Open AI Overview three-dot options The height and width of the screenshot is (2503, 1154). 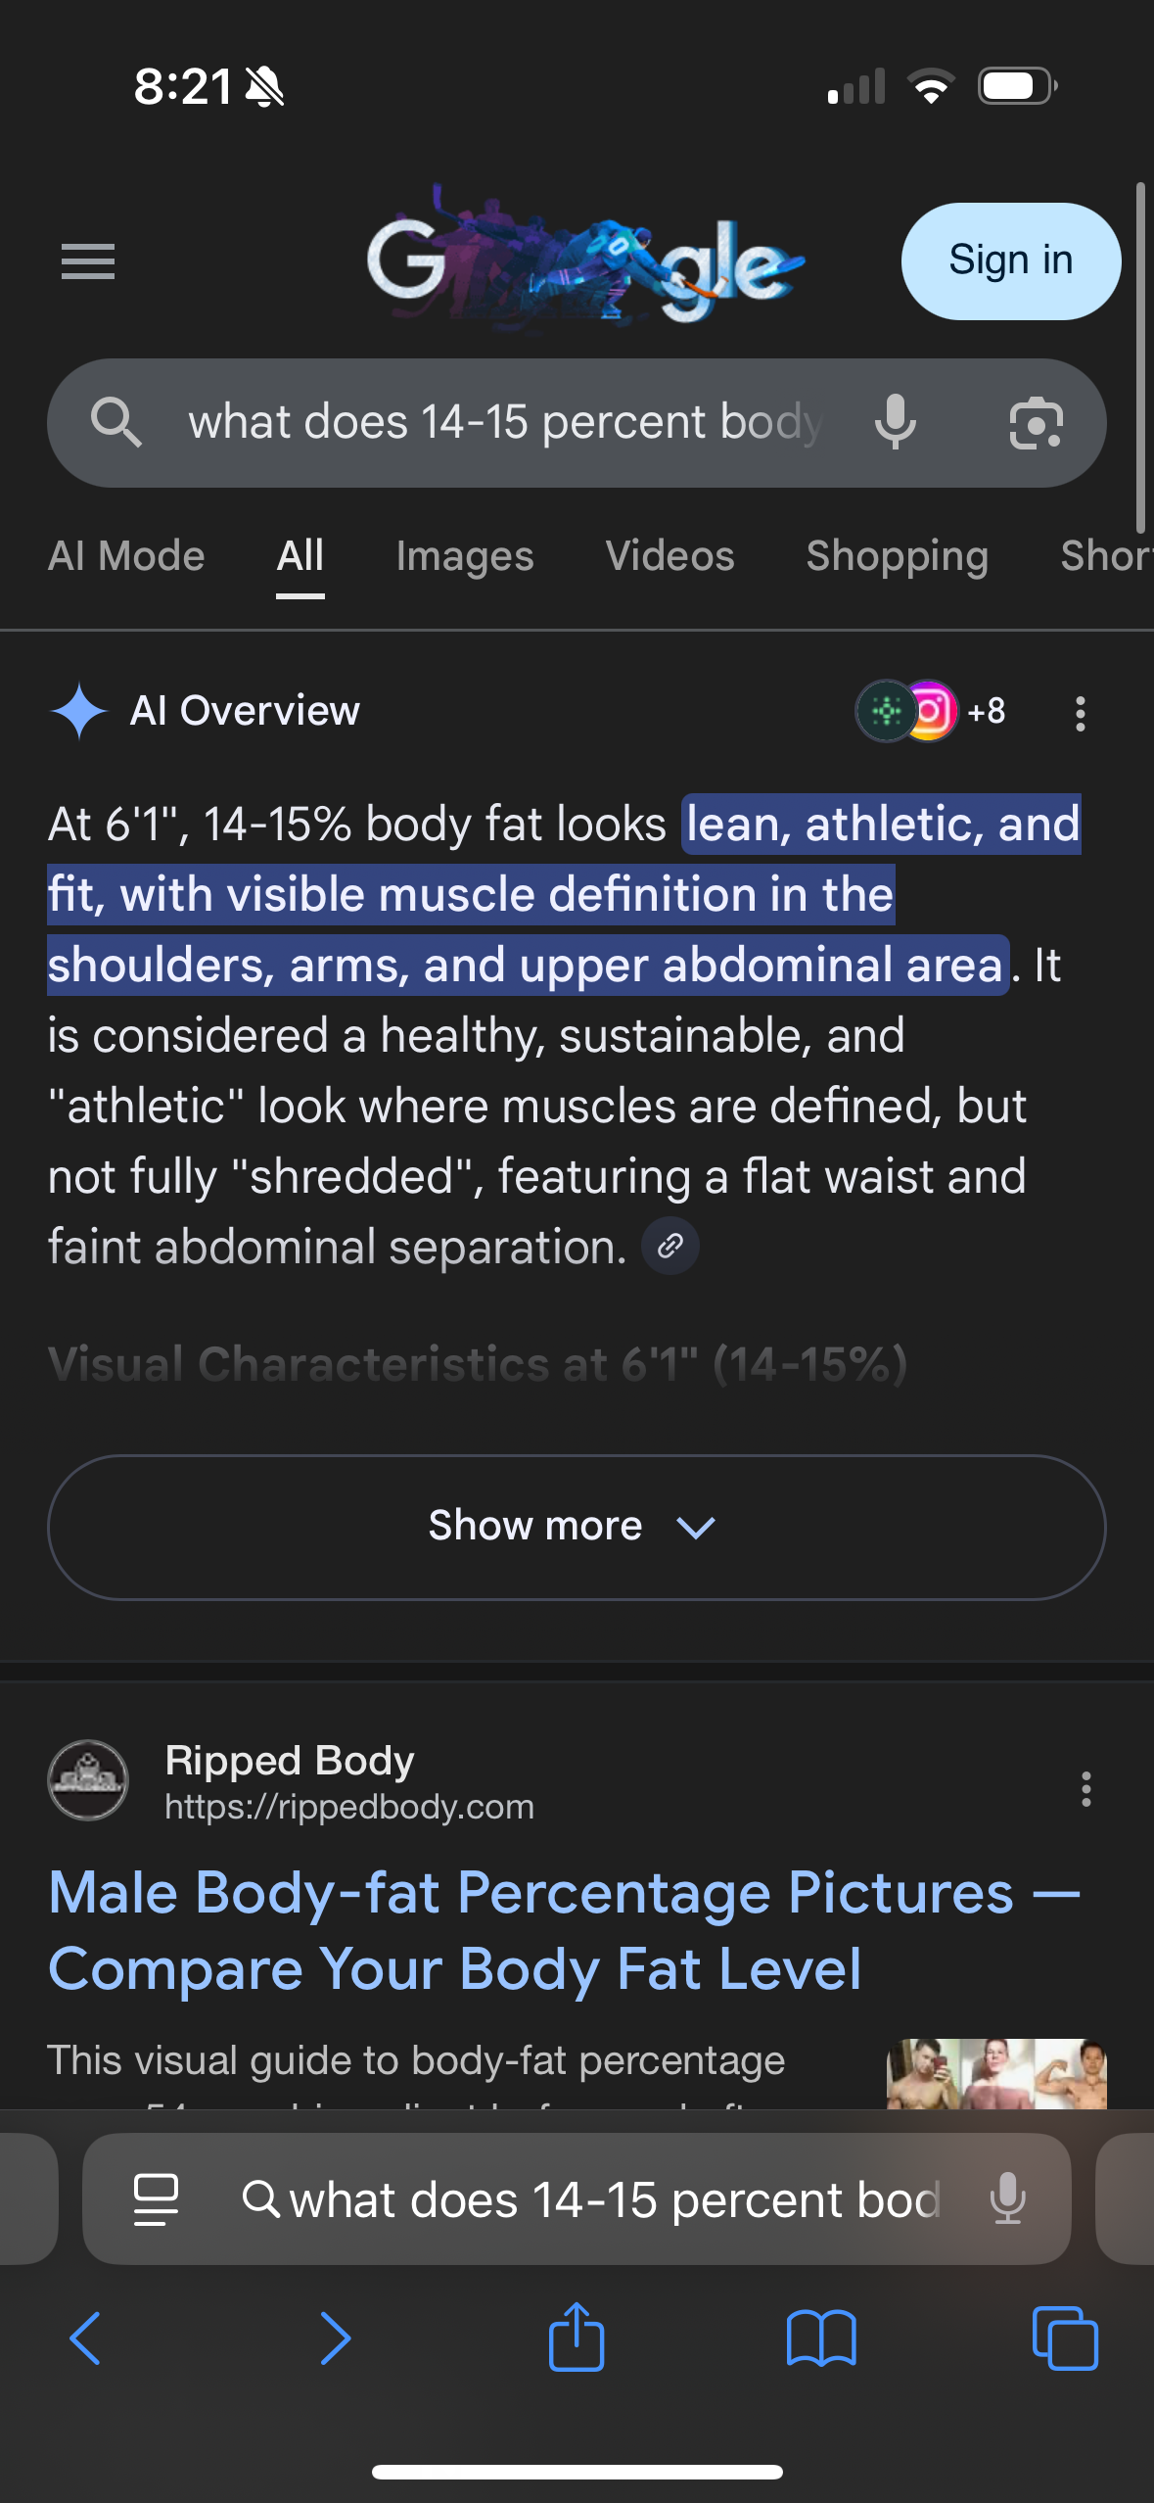coord(1080,713)
